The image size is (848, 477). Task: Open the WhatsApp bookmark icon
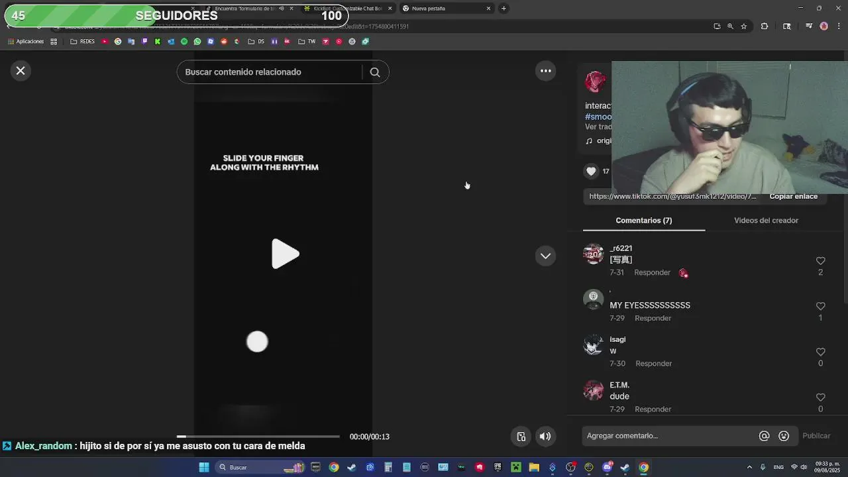point(197,42)
